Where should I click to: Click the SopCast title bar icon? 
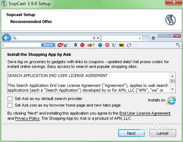point(4,4)
